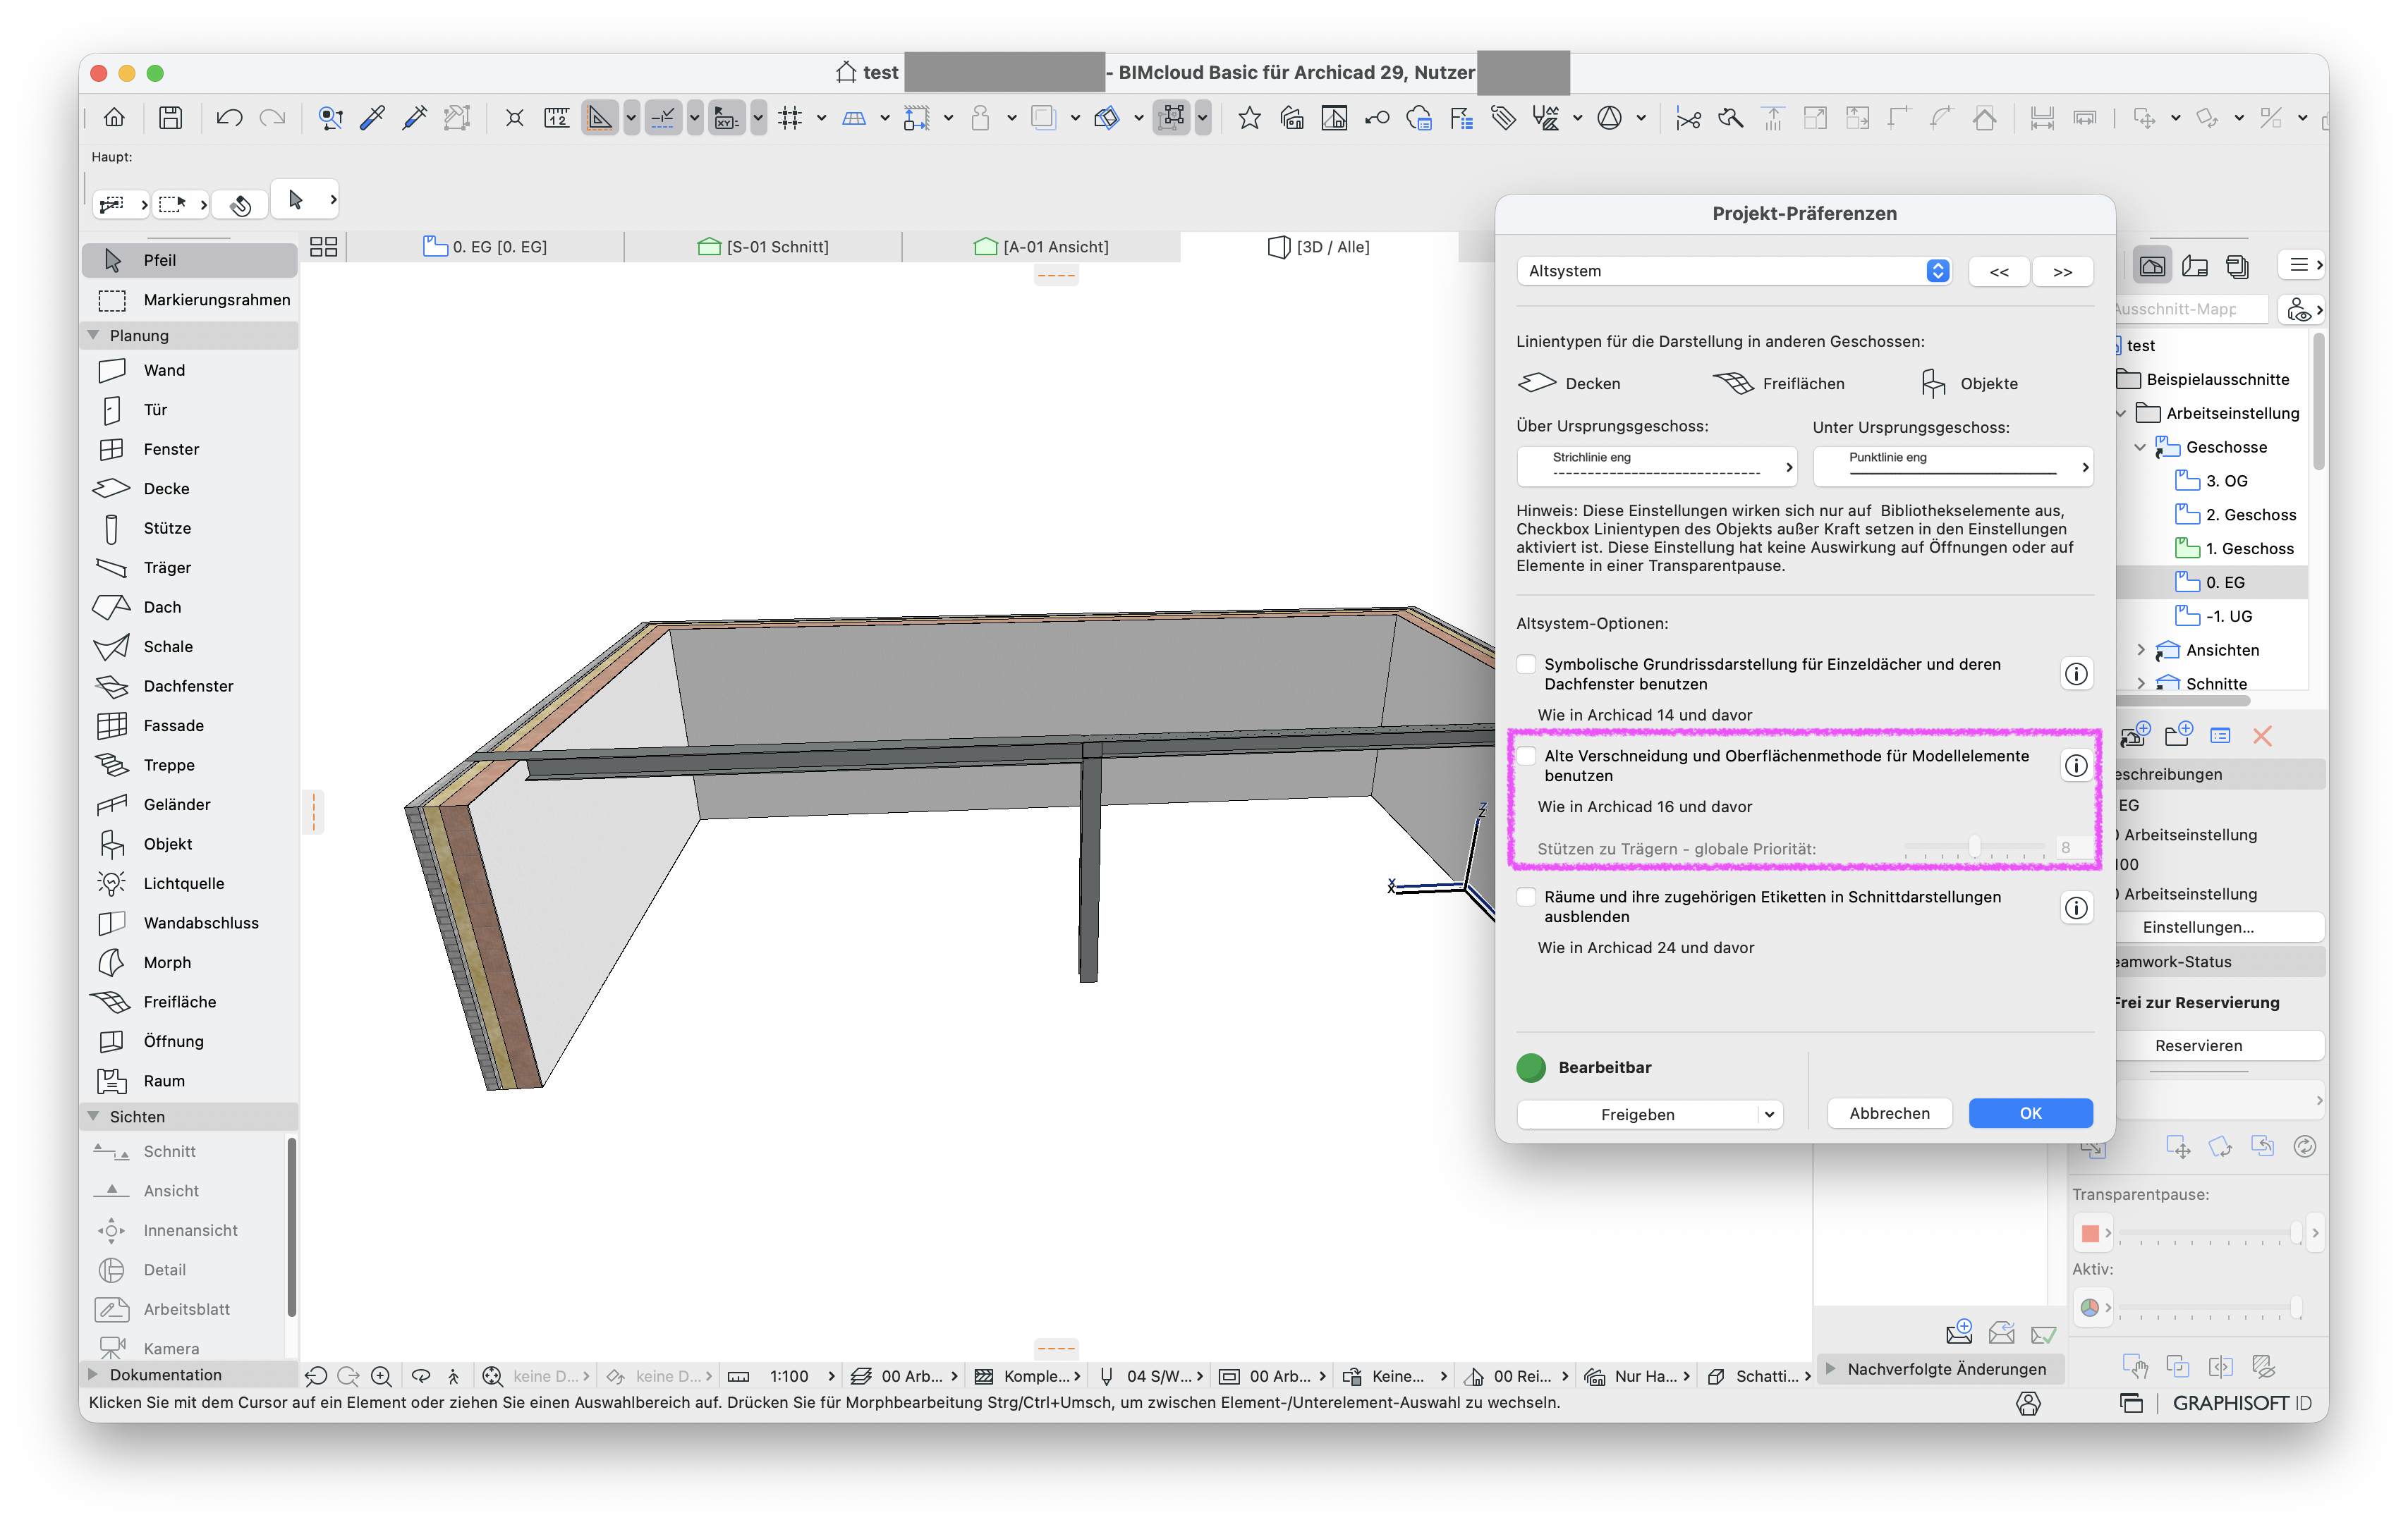2408x1527 pixels.
Task: Adjust the Transparentpause slider
Action: click(2296, 1233)
